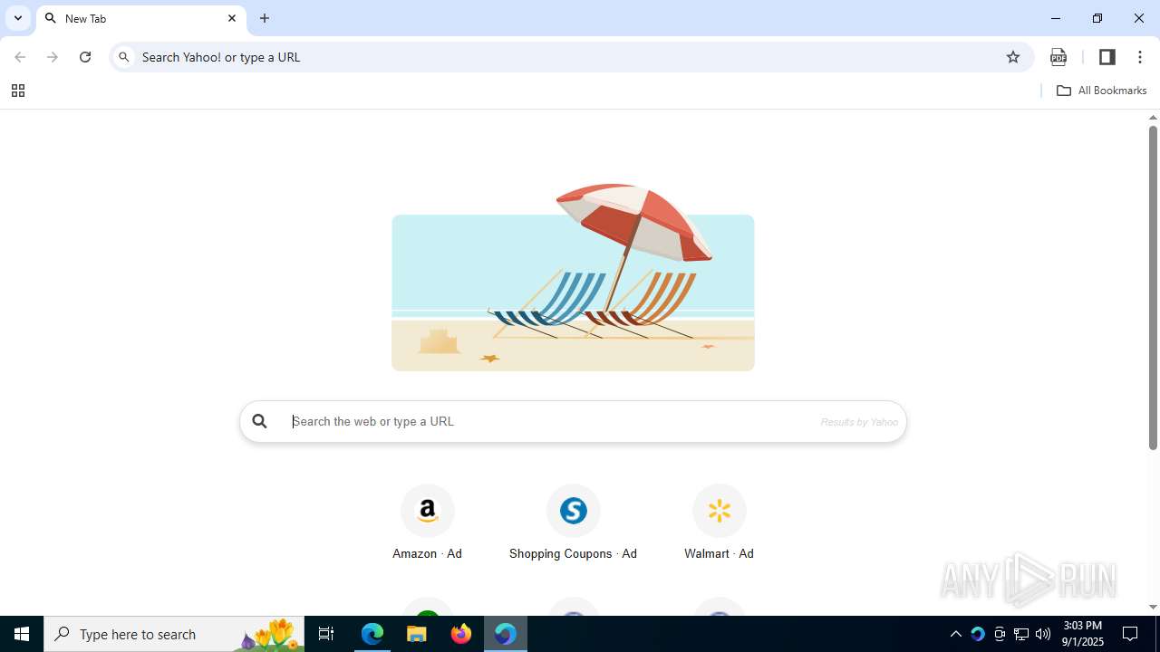Open the Shopping Coupons shortcut tile
The image size is (1160, 652).
574,511
